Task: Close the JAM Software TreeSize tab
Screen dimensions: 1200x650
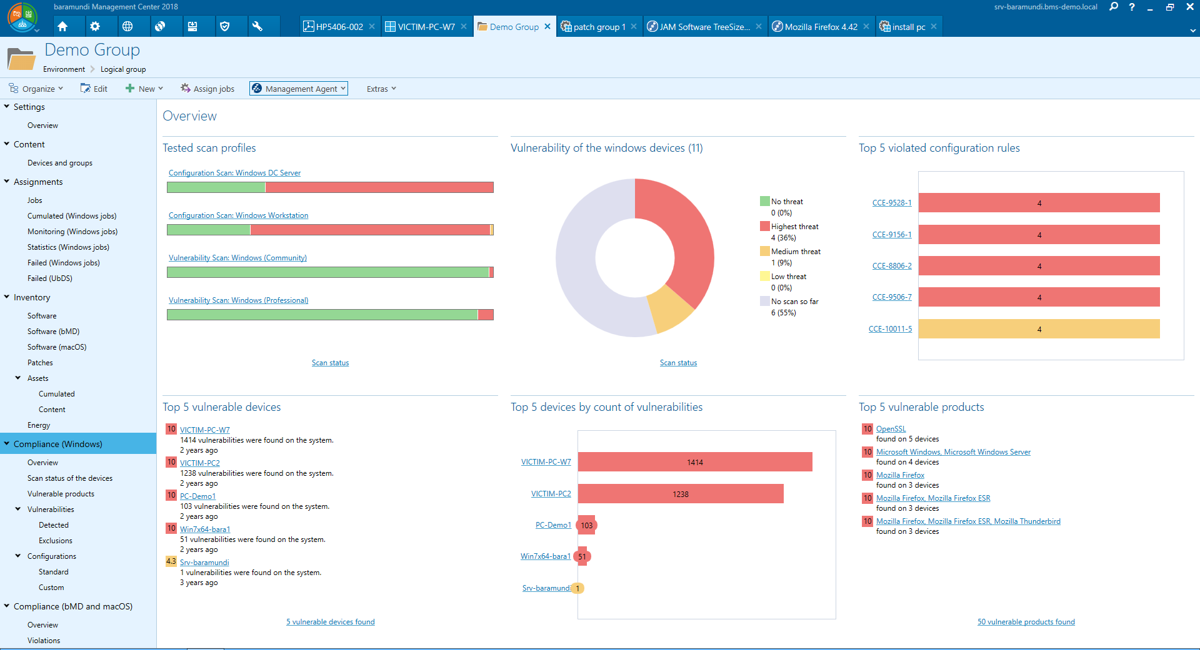Action: (759, 26)
